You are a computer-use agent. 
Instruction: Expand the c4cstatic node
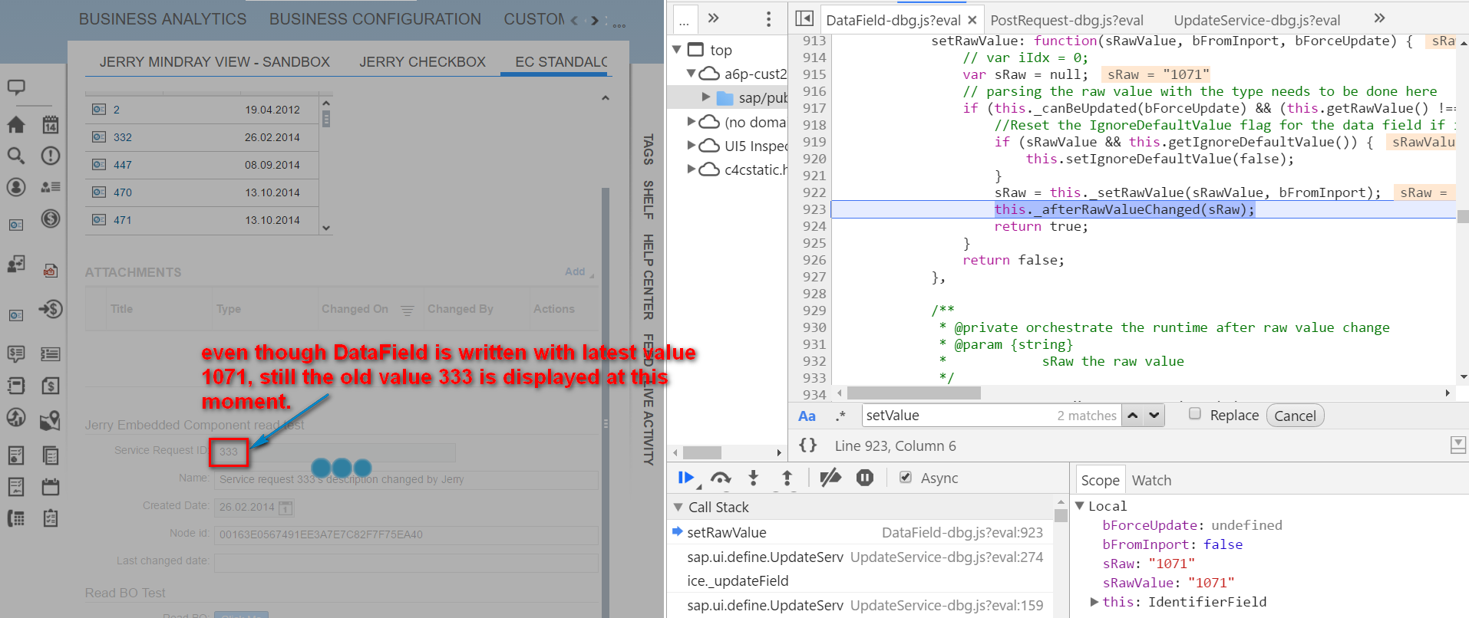[692, 169]
